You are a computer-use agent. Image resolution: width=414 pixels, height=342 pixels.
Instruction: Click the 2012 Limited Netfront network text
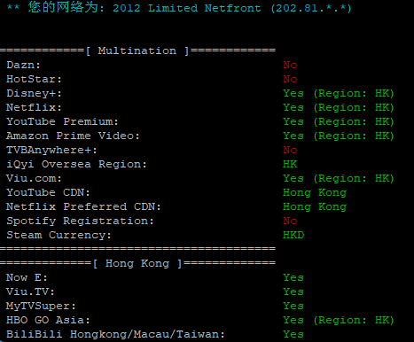click(187, 8)
